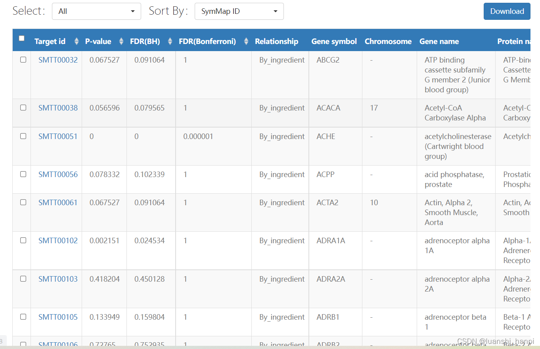Image resolution: width=540 pixels, height=349 pixels.
Task: Open the Sort By dropdown showing SymMap ID
Action: pos(239,11)
